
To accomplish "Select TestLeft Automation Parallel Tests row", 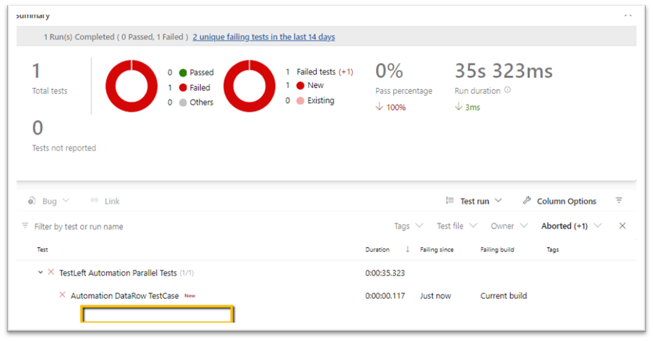I will pyautogui.click(x=326, y=273).
